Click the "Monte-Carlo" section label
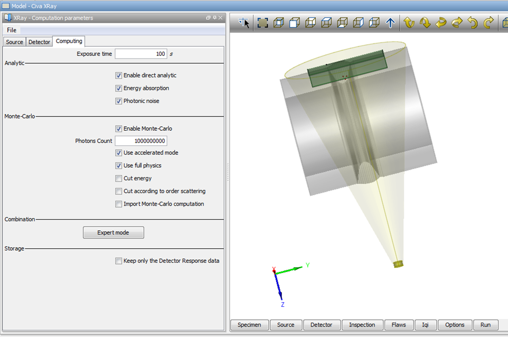Screen dimensions: 508x337 point(20,116)
